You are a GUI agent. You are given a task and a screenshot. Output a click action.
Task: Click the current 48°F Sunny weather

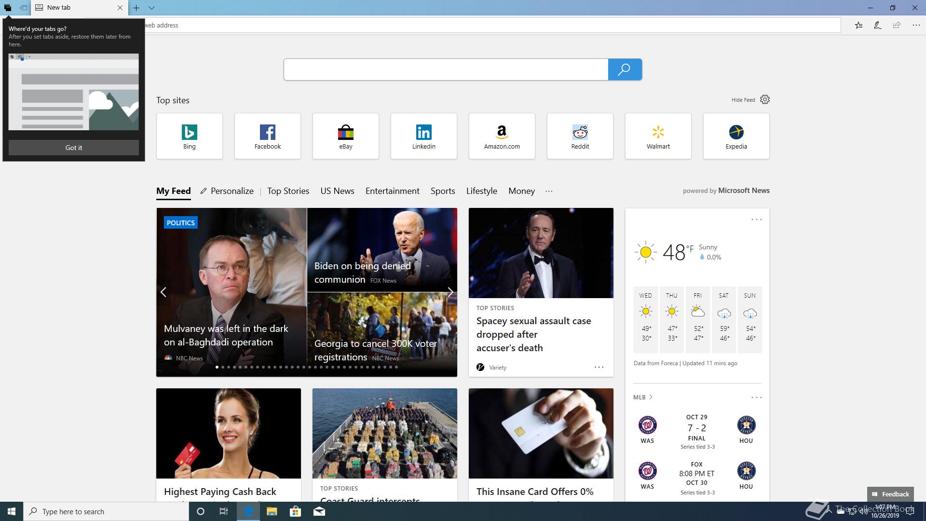[x=678, y=252]
